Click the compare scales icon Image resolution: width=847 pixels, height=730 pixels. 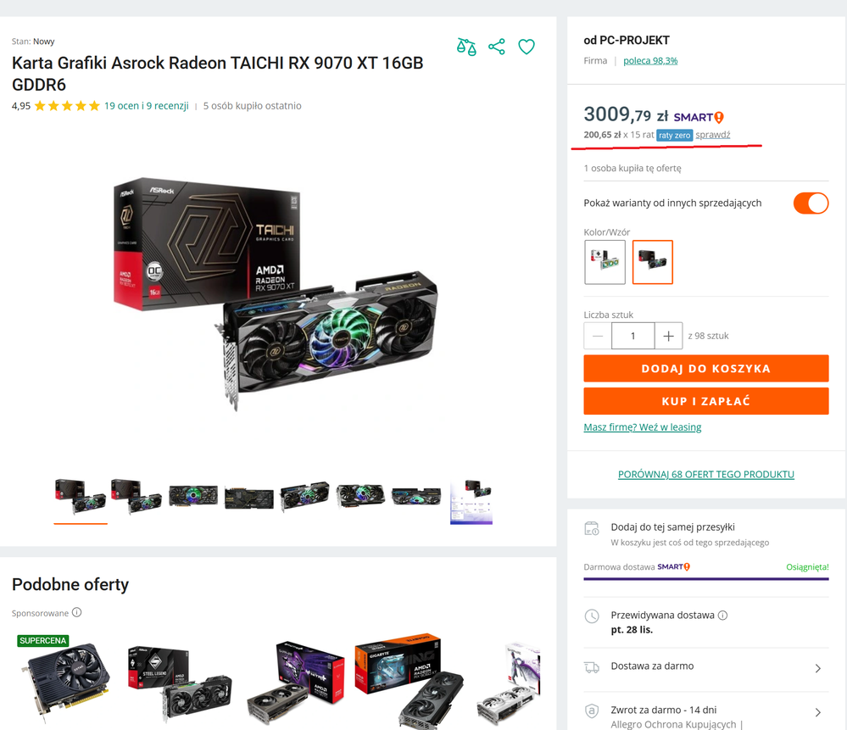(466, 47)
